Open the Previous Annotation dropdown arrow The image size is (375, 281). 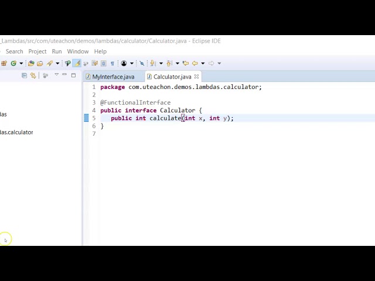pyautogui.click(x=178, y=63)
